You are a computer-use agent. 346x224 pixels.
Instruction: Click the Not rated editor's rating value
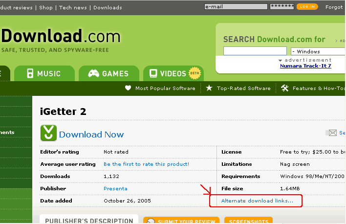116,152
